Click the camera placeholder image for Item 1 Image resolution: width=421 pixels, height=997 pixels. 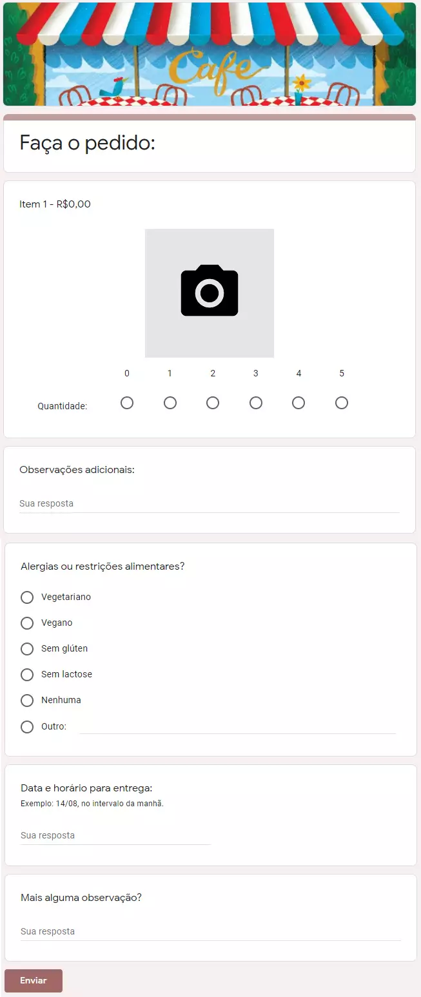point(210,293)
